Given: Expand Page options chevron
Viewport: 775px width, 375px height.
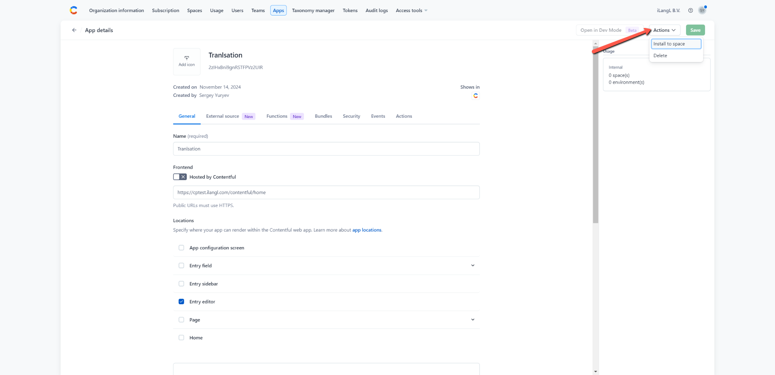Looking at the screenshot, I should coord(473,320).
